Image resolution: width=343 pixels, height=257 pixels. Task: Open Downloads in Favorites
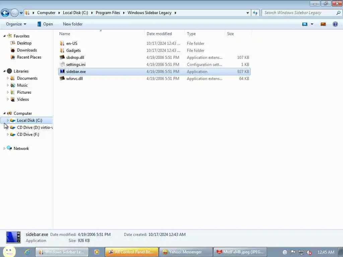click(x=27, y=50)
